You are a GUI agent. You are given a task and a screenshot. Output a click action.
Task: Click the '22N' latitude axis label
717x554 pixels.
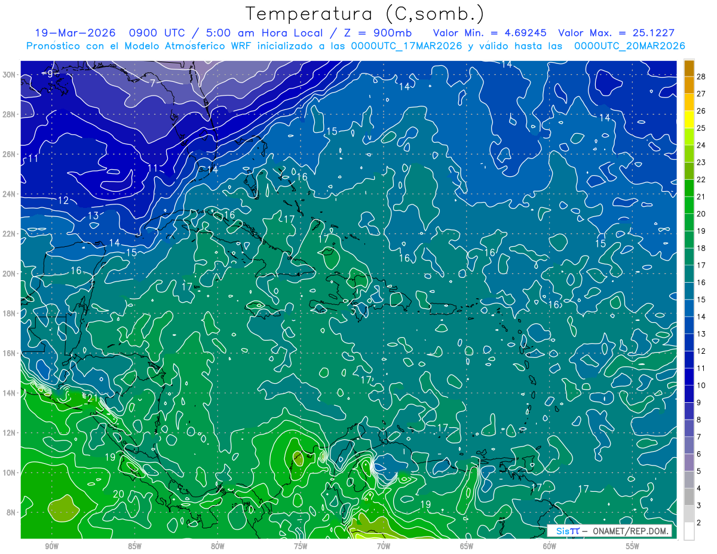[x=10, y=234]
